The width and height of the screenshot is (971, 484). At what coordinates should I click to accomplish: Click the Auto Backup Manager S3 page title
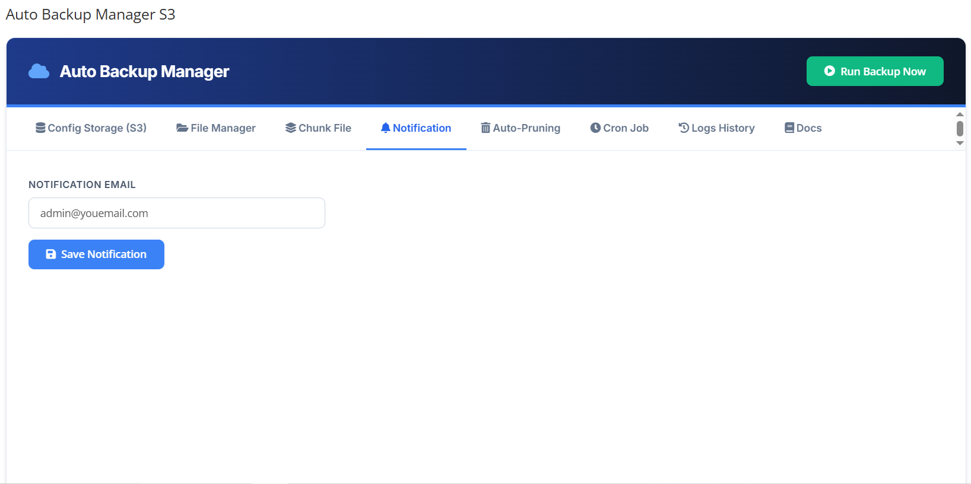[90, 14]
